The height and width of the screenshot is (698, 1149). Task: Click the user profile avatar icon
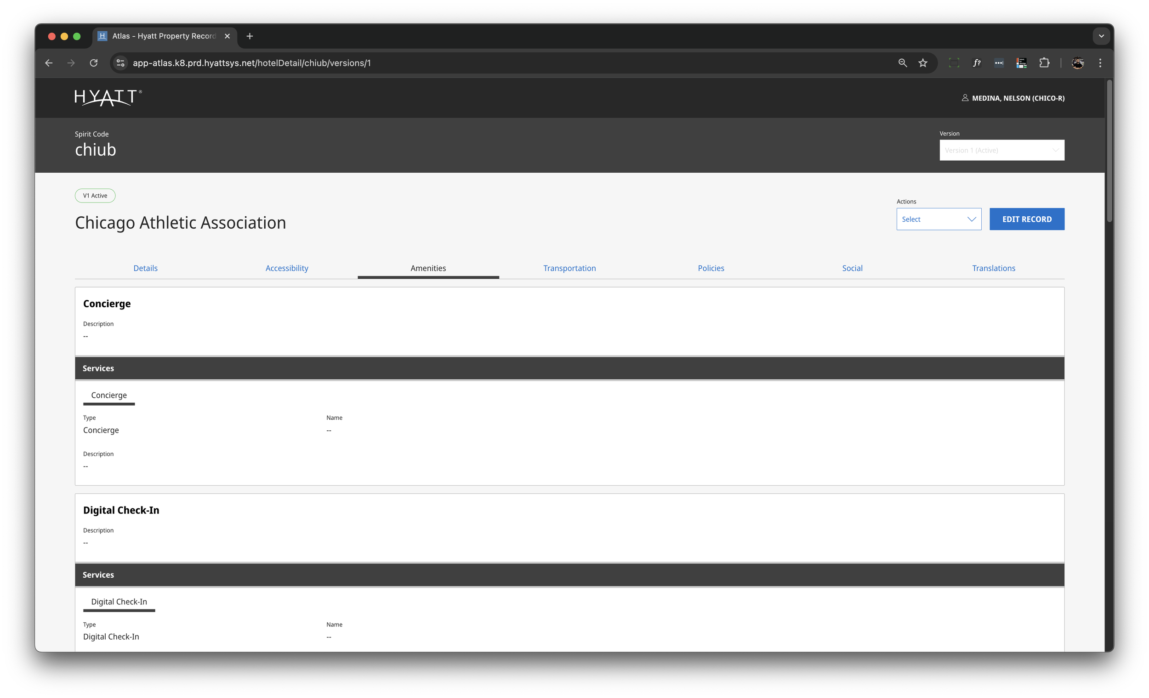point(1077,63)
